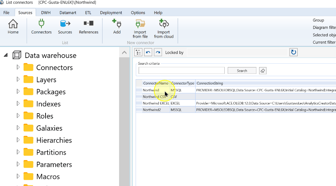Click the Search criteria text field

coord(181,70)
